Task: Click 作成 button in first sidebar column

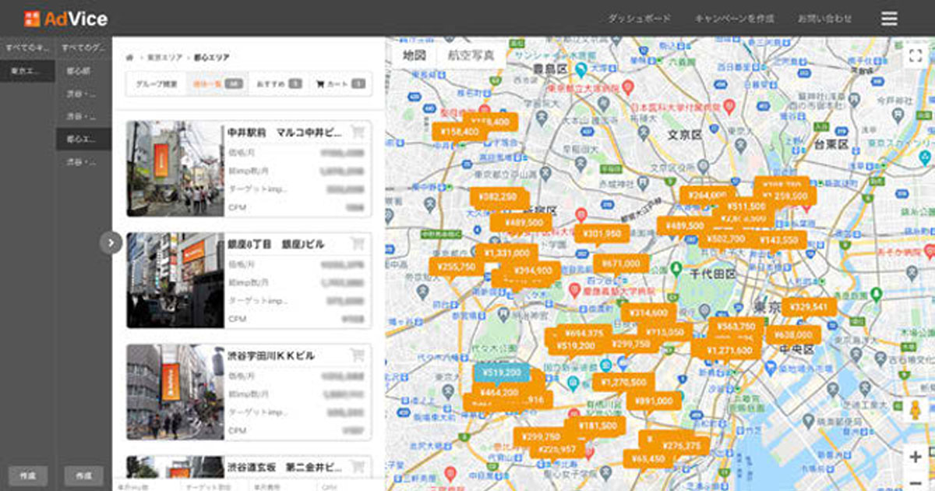Action: tap(28, 475)
